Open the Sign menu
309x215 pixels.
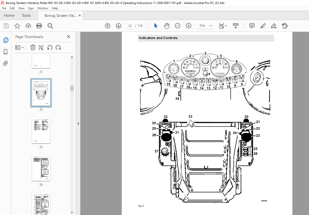point(31,8)
